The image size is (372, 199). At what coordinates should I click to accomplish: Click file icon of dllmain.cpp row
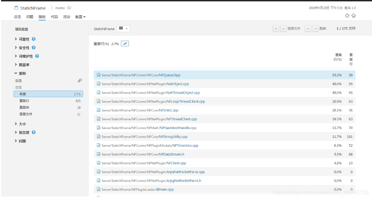[98, 189]
